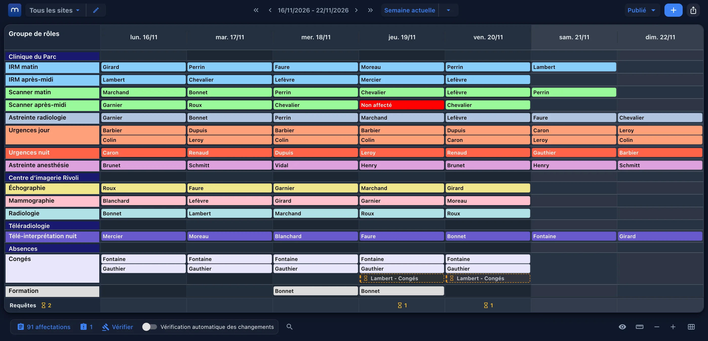Select the mar. 17/11 column header
This screenshot has width=708, height=341.
pos(230,37)
